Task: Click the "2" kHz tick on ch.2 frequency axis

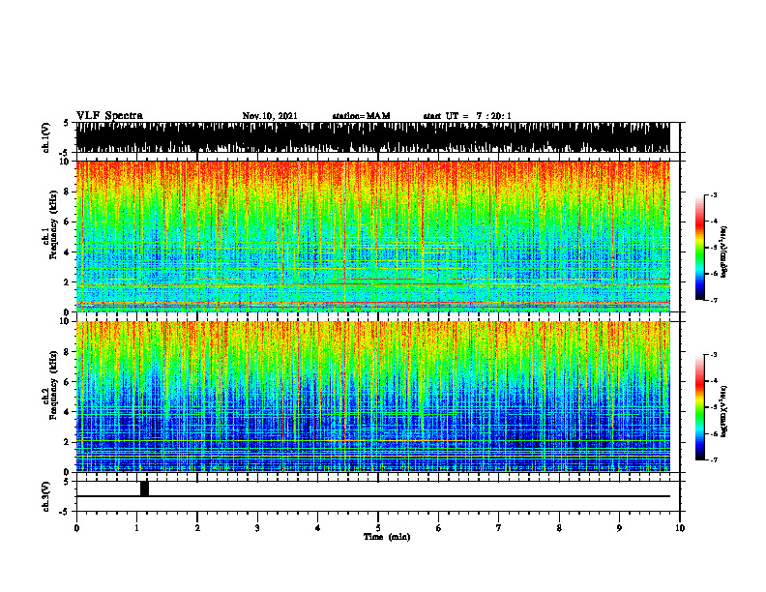Action: coord(68,442)
